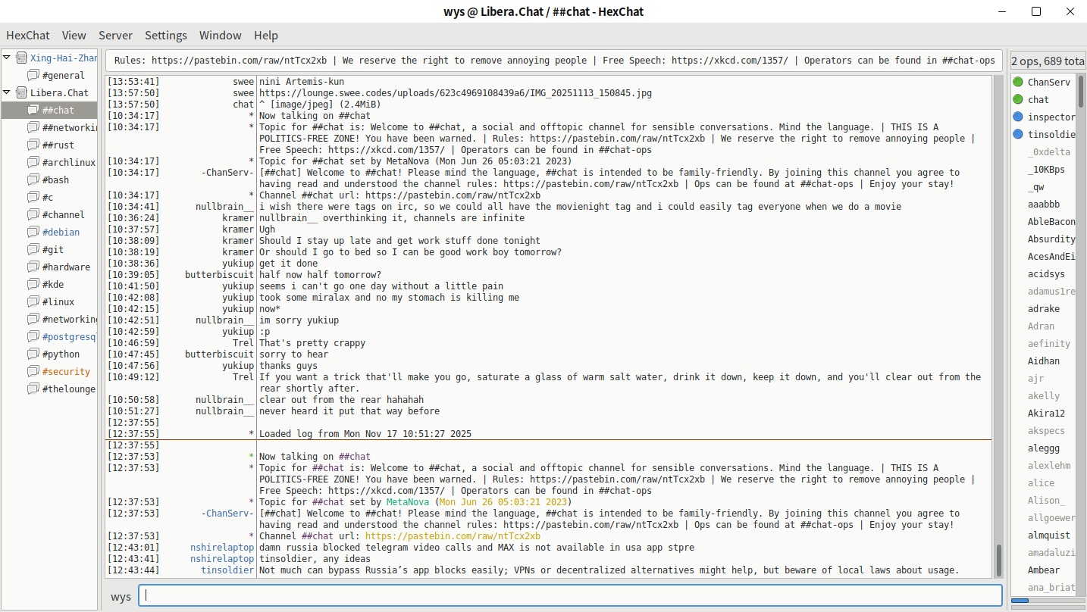Select user aleggg in the user list

click(1044, 448)
